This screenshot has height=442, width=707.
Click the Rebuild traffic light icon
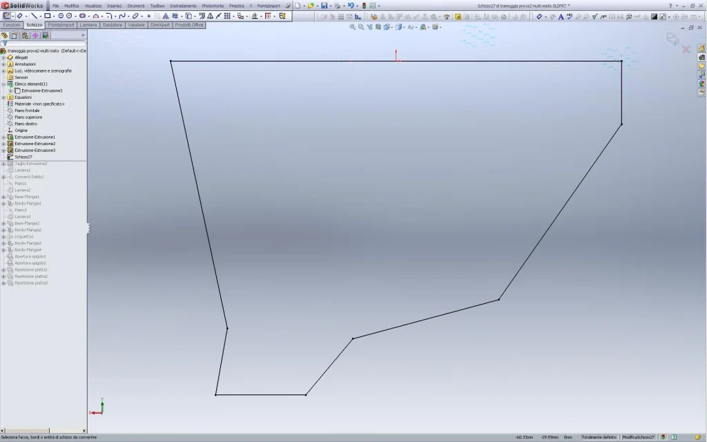pos(364,6)
